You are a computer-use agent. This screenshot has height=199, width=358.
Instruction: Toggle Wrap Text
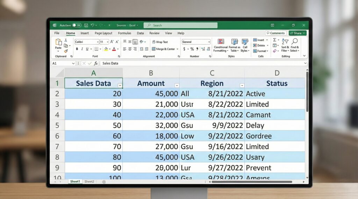(x=160, y=42)
